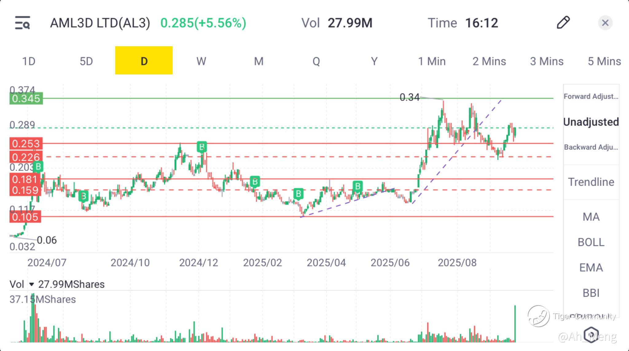Screen dimensions: 629x351
Task: Select Backward Adjust price option
Action: coord(591,147)
